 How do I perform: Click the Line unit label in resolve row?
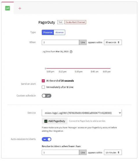pos(83,153)
